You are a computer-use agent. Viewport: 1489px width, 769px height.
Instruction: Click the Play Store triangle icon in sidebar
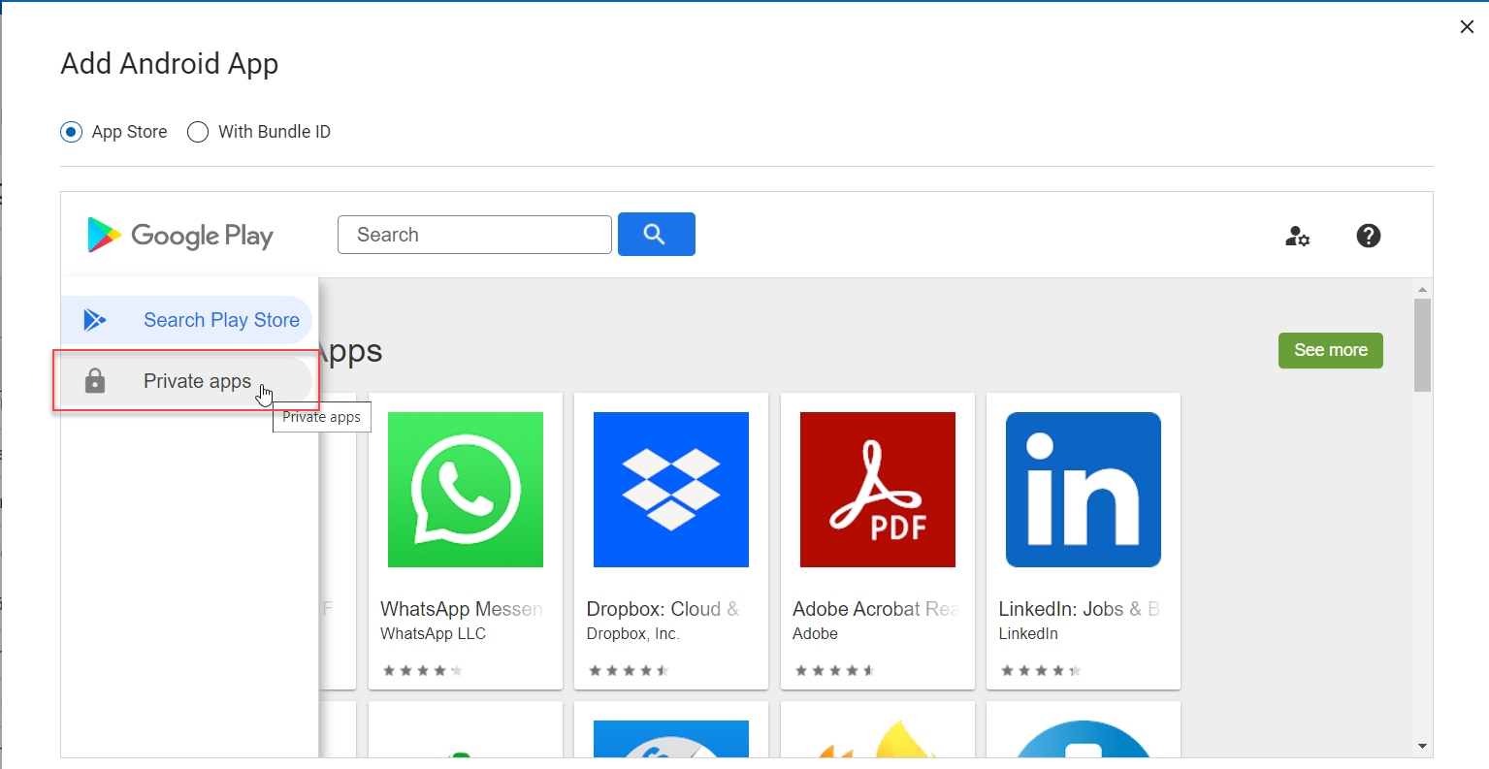(95, 319)
